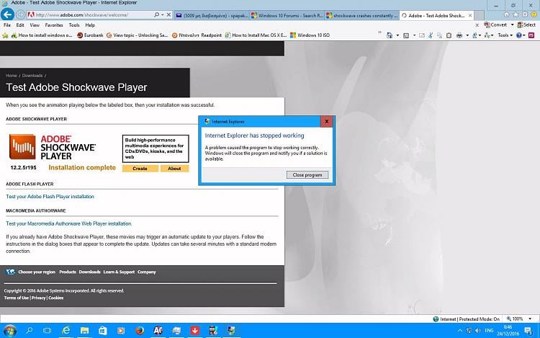This screenshot has height=338, width=540.
Task: Open the Help menu
Action: 90,25
